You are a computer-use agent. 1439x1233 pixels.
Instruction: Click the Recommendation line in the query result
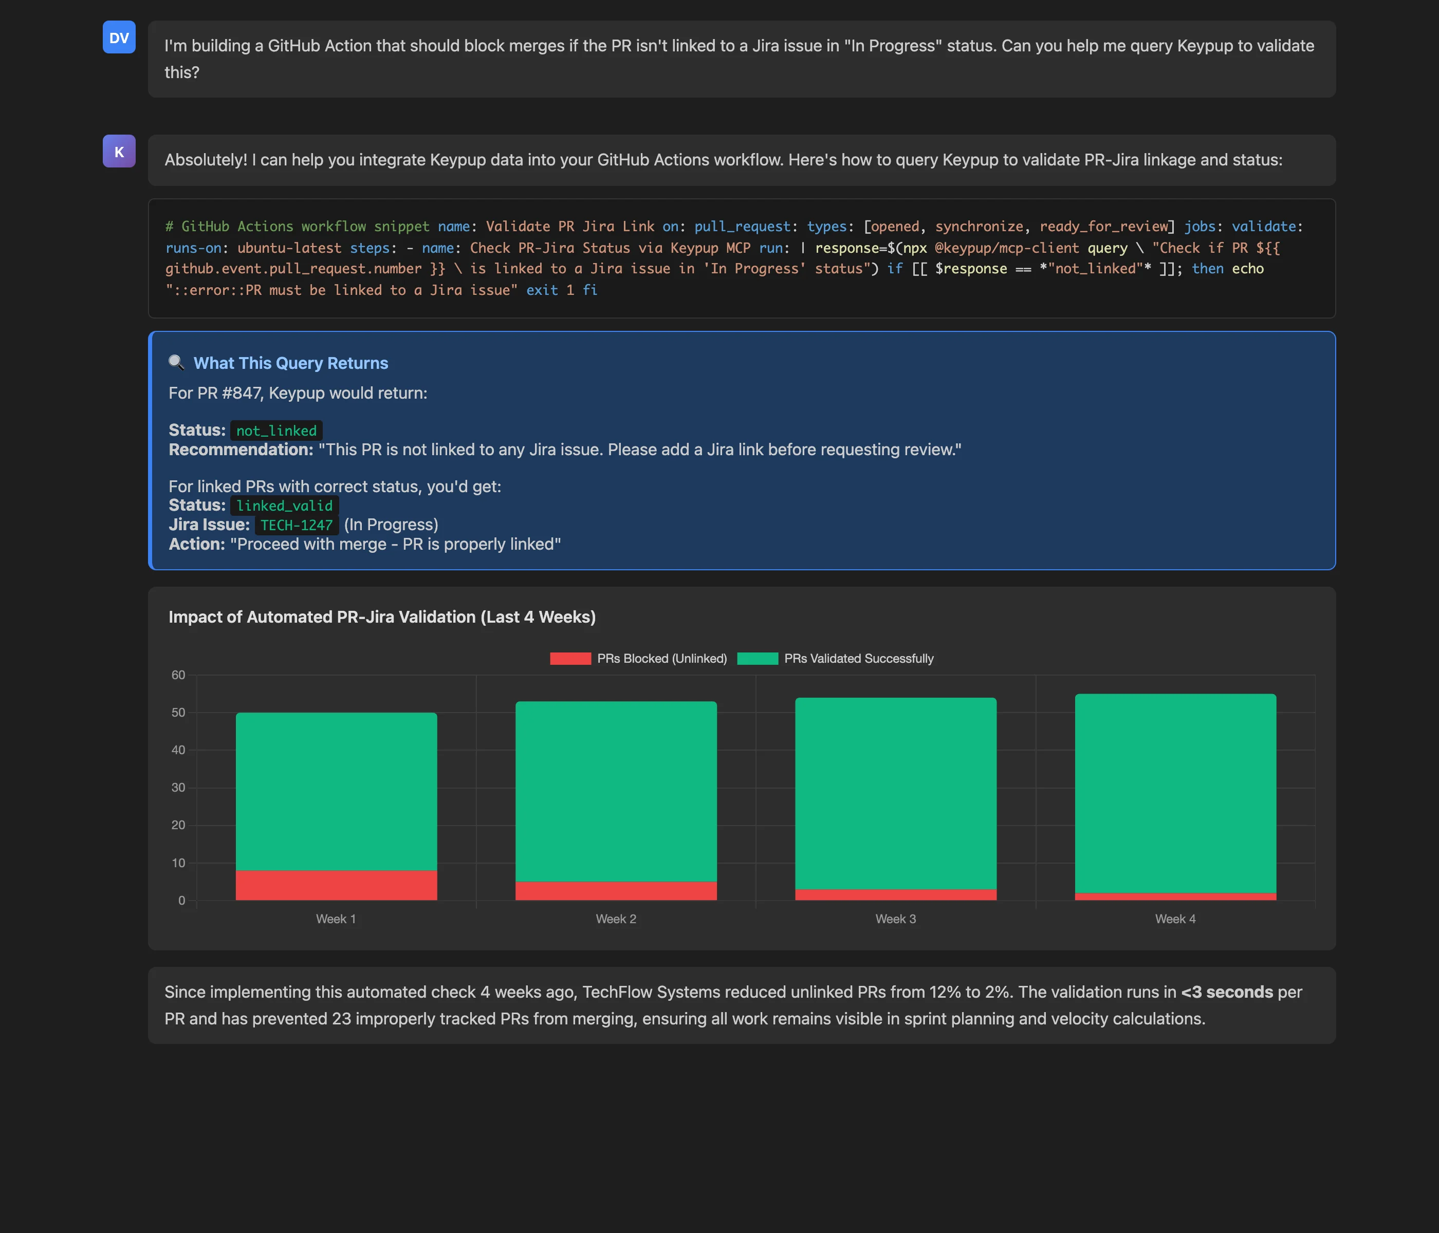click(565, 450)
